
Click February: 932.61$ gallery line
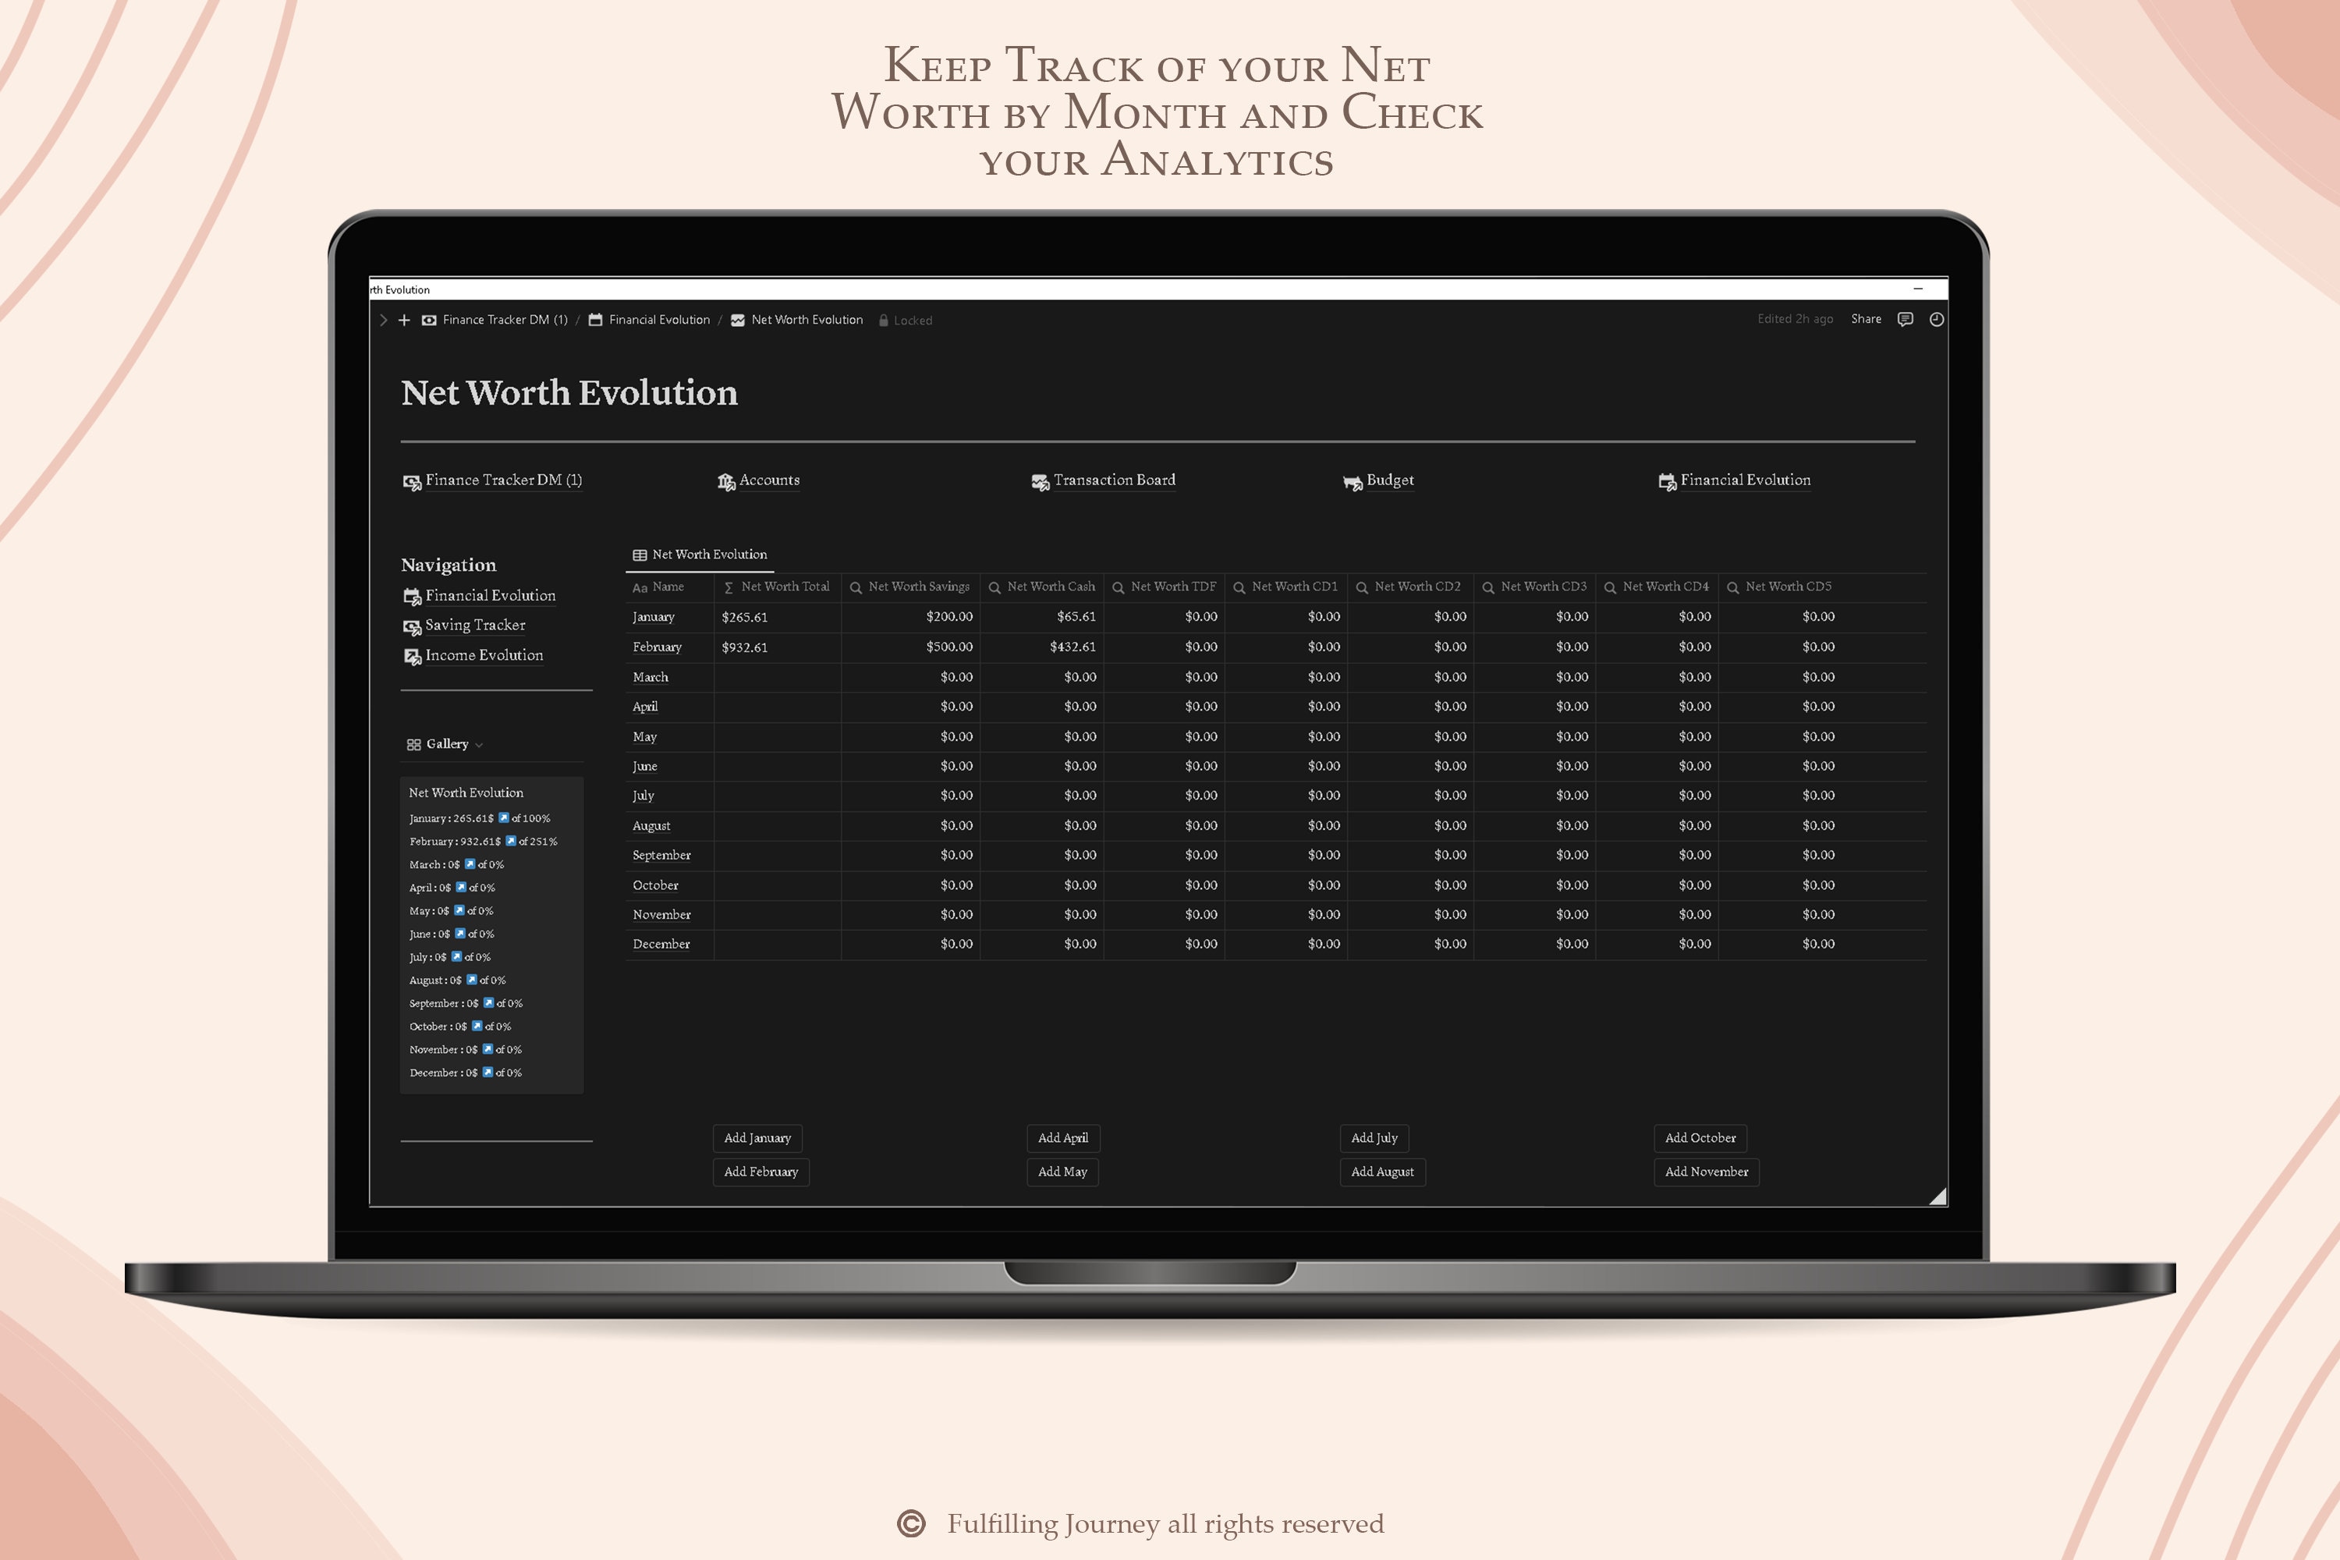484,842
